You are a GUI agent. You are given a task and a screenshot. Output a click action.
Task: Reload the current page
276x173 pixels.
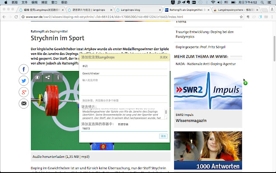tap(16, 17)
